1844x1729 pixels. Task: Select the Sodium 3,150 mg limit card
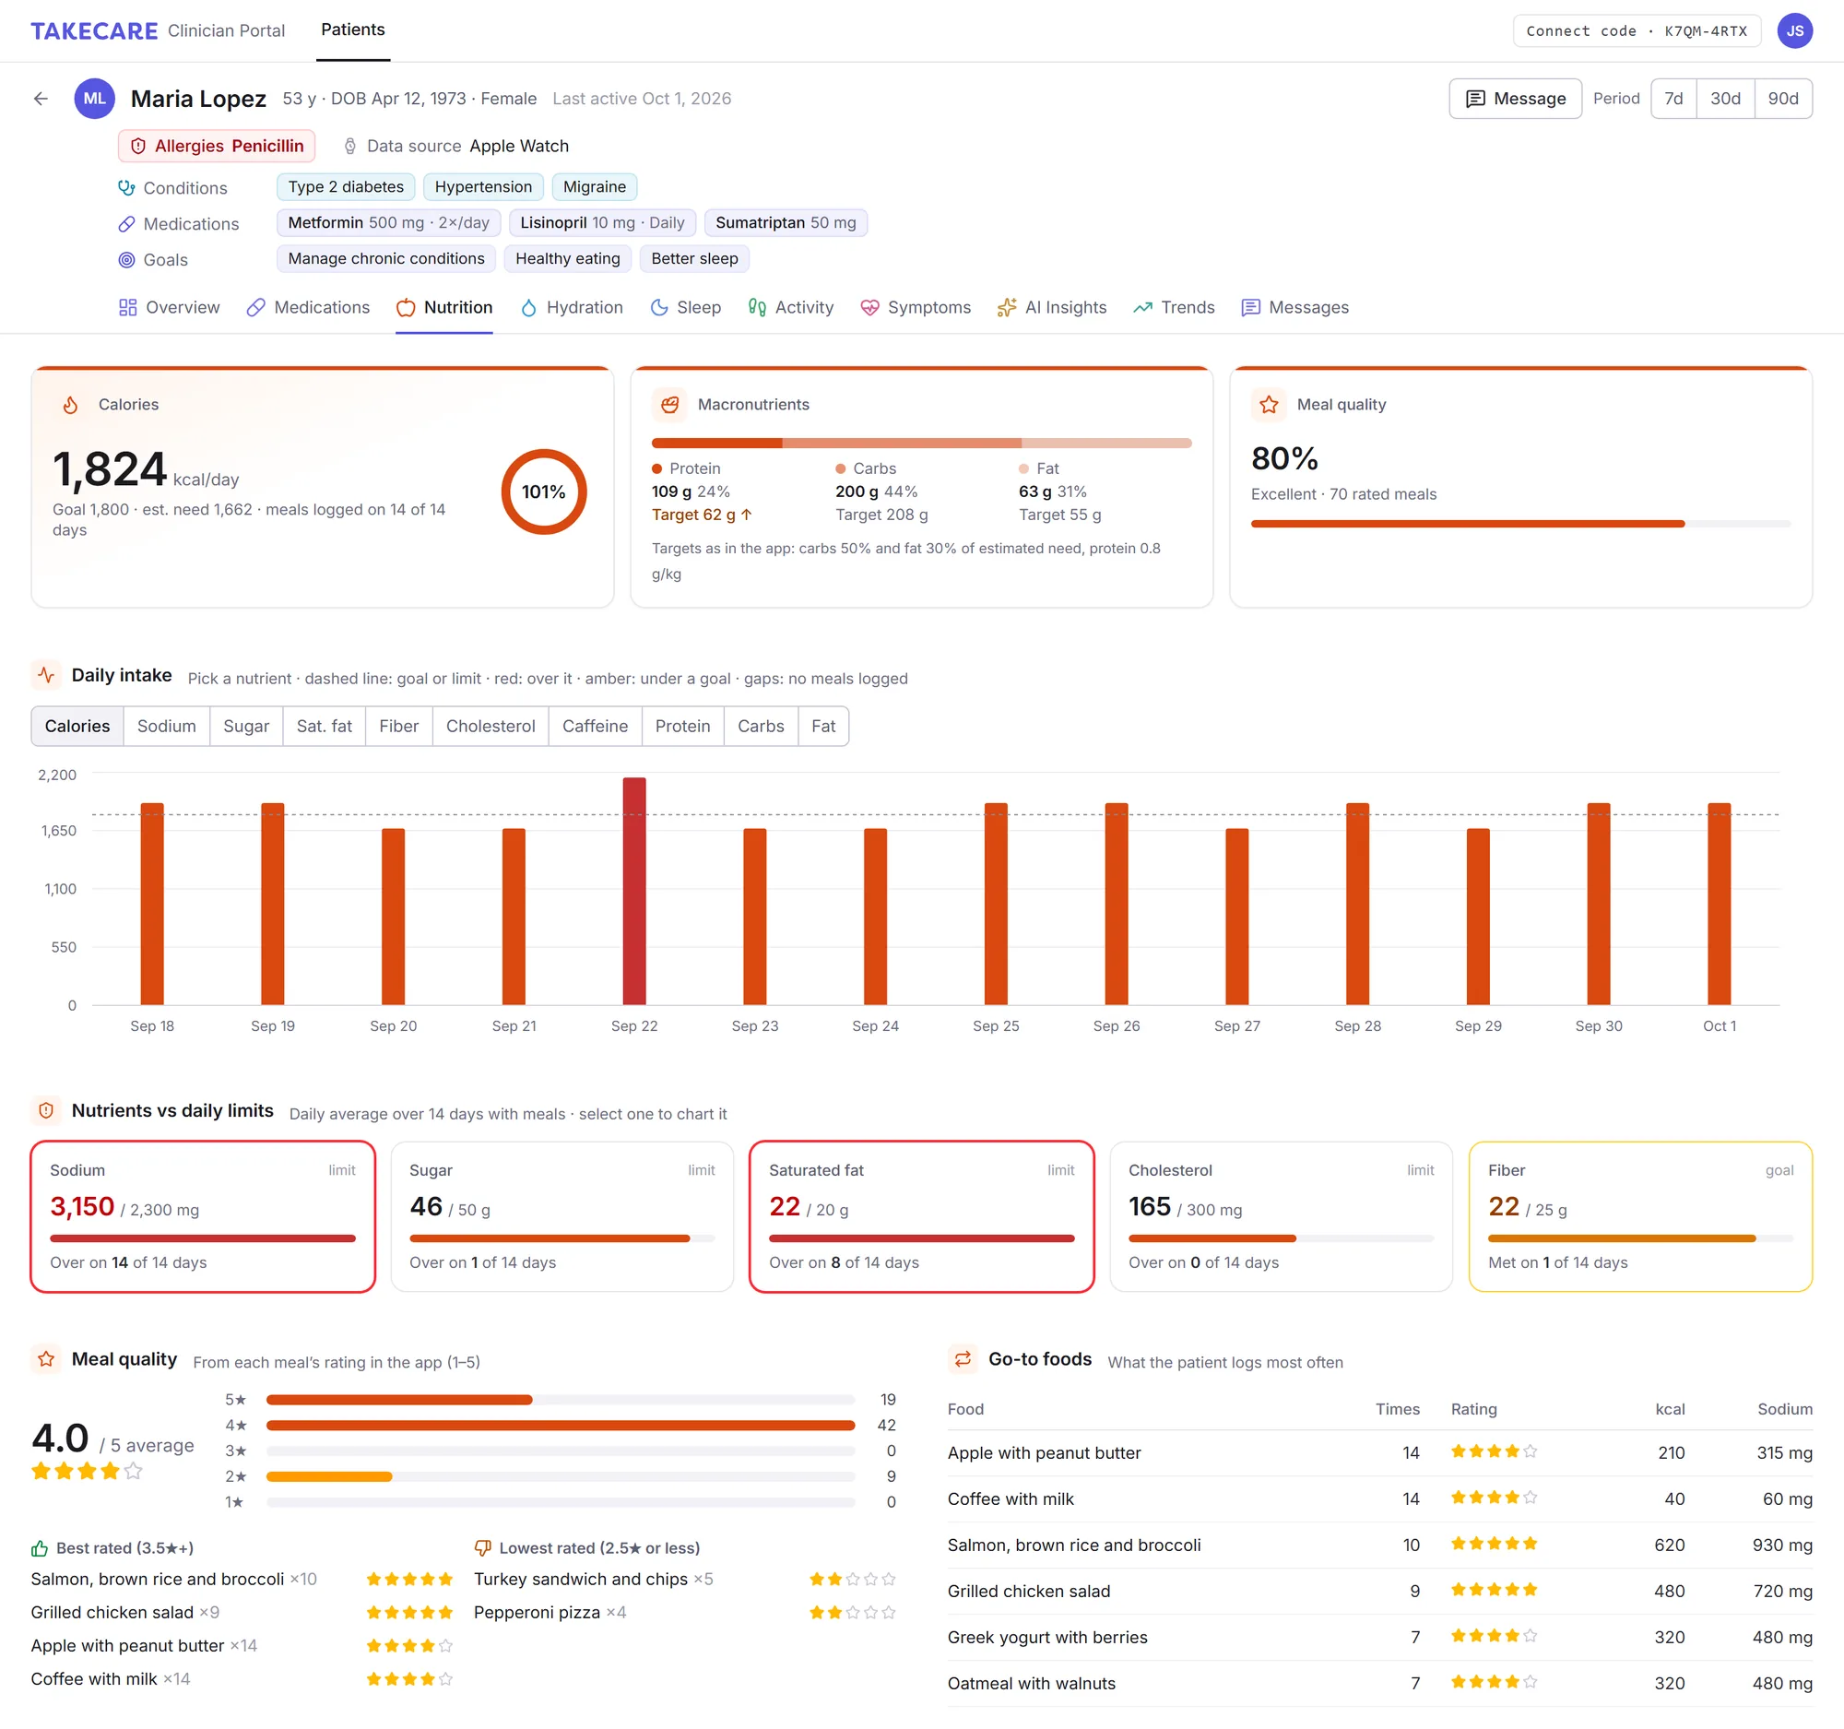point(203,1216)
